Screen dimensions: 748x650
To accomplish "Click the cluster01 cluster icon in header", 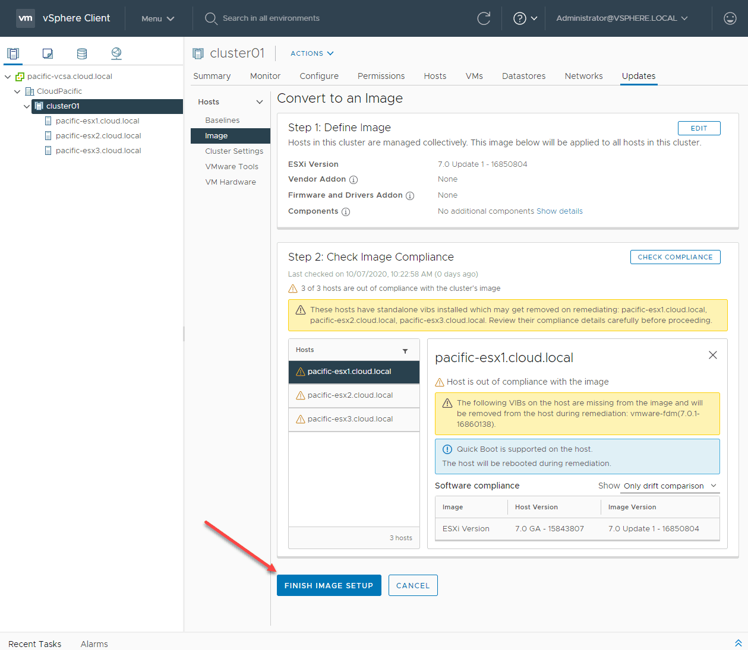I will click(198, 53).
